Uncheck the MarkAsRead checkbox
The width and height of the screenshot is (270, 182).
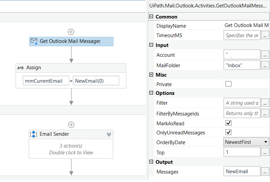pyautogui.click(x=228, y=123)
